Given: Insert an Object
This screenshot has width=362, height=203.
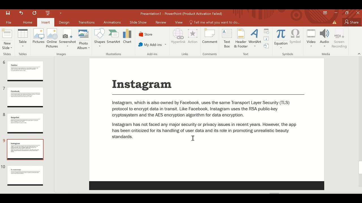Looking at the screenshot, I should (266, 46).
